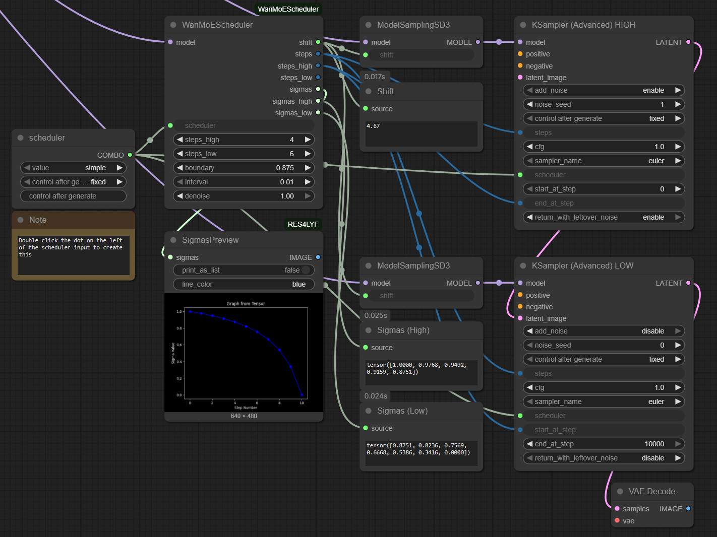Click the Sigmas (Low) tensor text box
Screen dimensions: 717x537
(421, 453)
